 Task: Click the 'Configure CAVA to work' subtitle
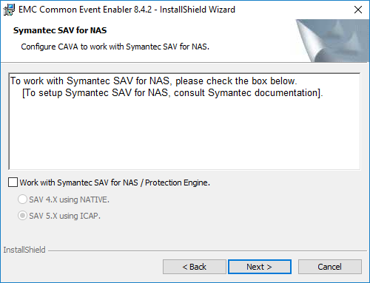(115, 47)
